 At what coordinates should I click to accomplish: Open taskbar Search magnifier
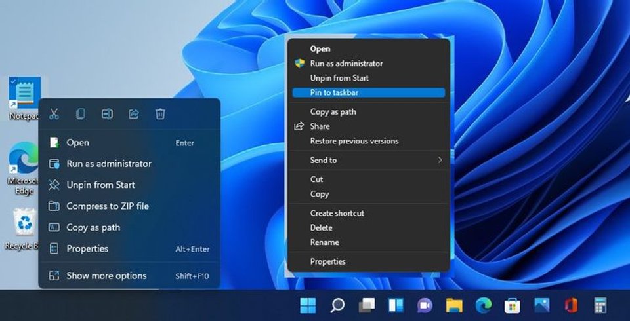[337, 306]
